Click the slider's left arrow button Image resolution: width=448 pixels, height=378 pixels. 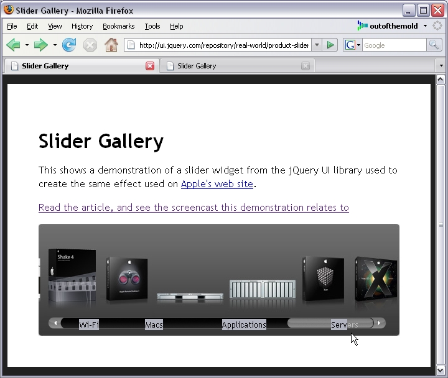click(55, 323)
